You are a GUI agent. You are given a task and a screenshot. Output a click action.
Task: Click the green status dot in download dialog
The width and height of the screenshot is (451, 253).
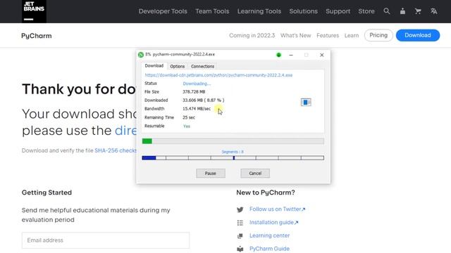pos(278,55)
